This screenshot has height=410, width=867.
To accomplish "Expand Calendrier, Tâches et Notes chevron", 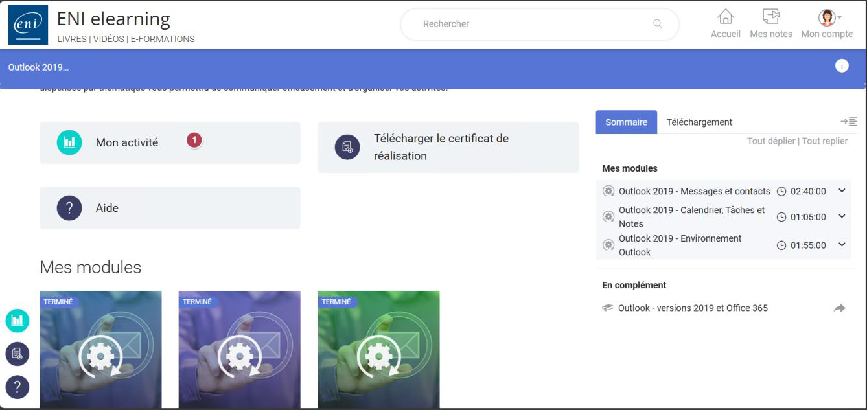I will (842, 216).
